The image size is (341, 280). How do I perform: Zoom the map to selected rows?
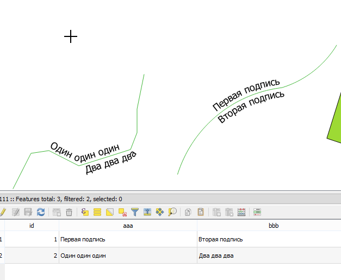[172, 211]
